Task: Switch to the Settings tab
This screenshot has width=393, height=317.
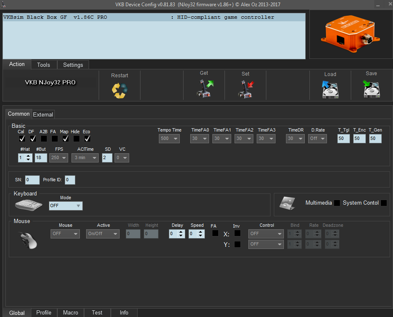Action: click(73, 65)
